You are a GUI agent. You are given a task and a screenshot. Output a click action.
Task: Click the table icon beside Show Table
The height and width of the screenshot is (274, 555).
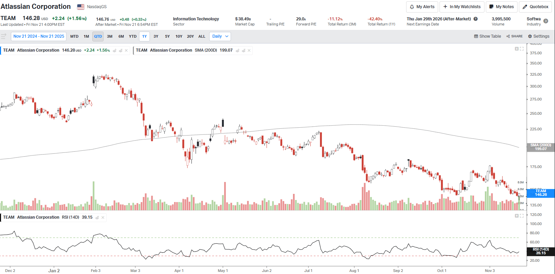point(476,36)
